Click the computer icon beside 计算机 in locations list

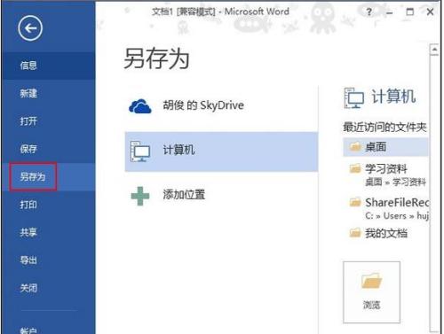click(140, 151)
